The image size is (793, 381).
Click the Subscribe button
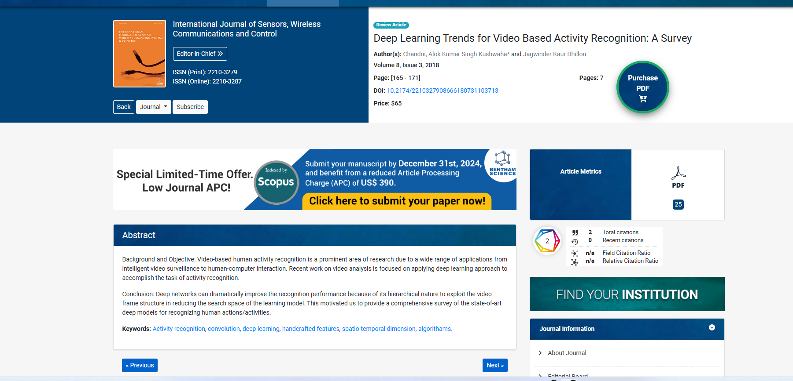click(190, 107)
